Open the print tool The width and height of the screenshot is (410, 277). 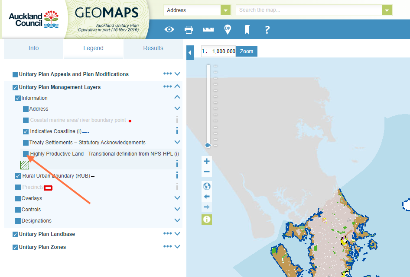[x=189, y=30]
